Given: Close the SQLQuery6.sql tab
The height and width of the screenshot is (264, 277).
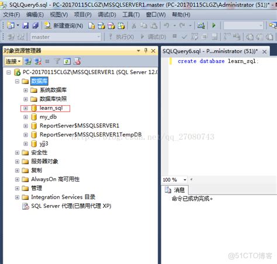Looking at the screenshot, I should (x=264, y=51).
